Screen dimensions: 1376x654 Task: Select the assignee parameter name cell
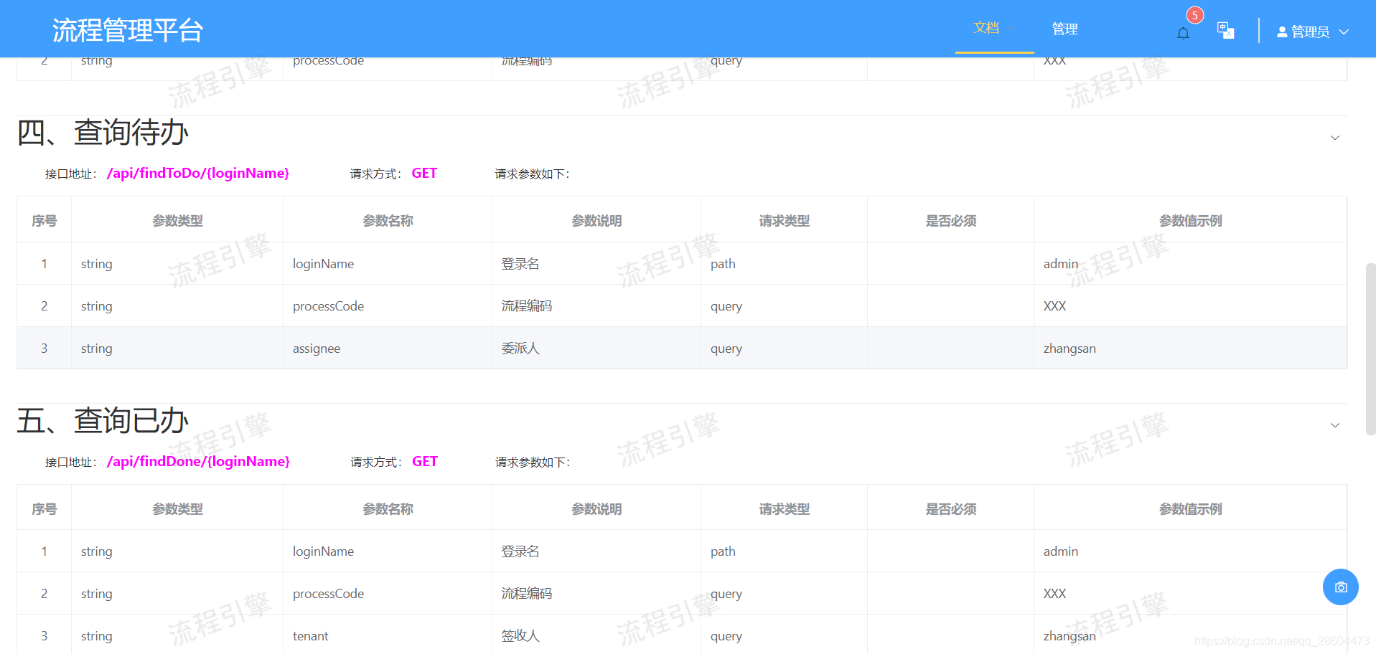pyautogui.click(x=388, y=349)
